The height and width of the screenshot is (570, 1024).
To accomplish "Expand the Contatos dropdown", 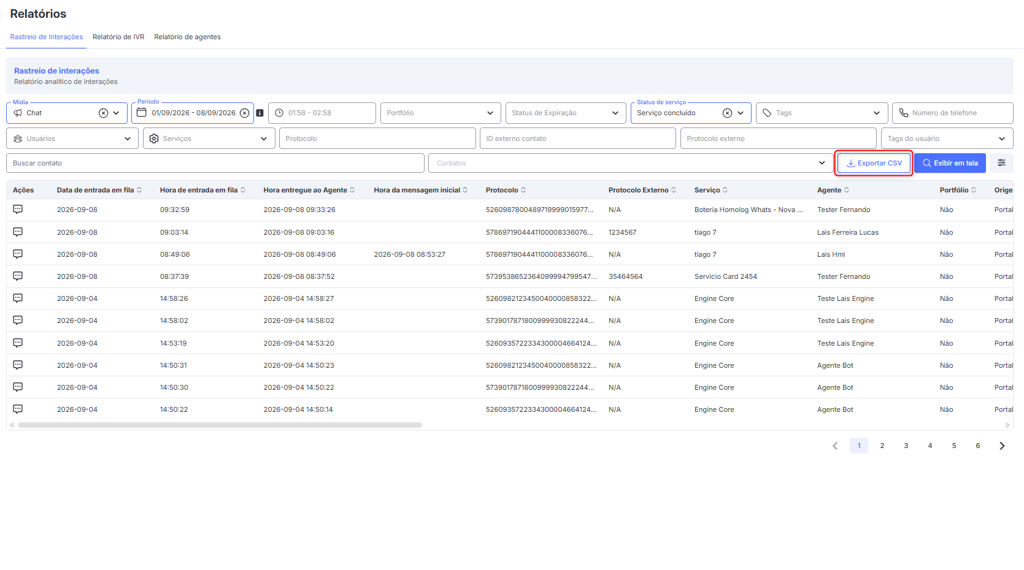I will pyautogui.click(x=822, y=163).
